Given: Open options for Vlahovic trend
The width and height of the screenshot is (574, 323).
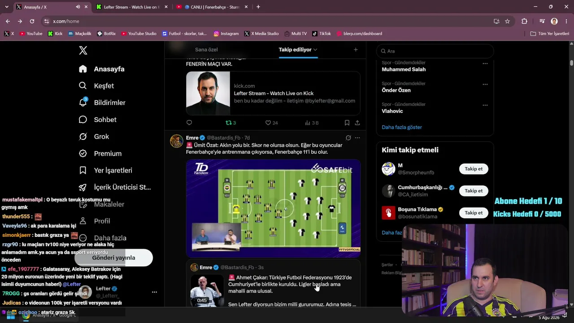Looking at the screenshot, I should [x=485, y=105].
